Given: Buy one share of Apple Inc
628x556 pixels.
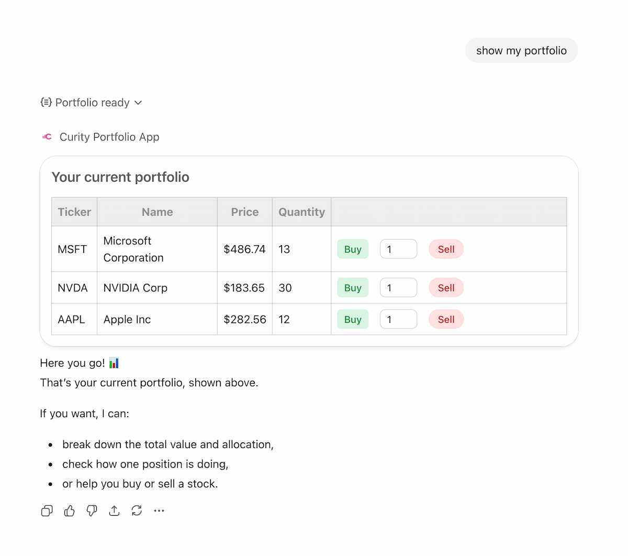Looking at the screenshot, I should pyautogui.click(x=352, y=319).
